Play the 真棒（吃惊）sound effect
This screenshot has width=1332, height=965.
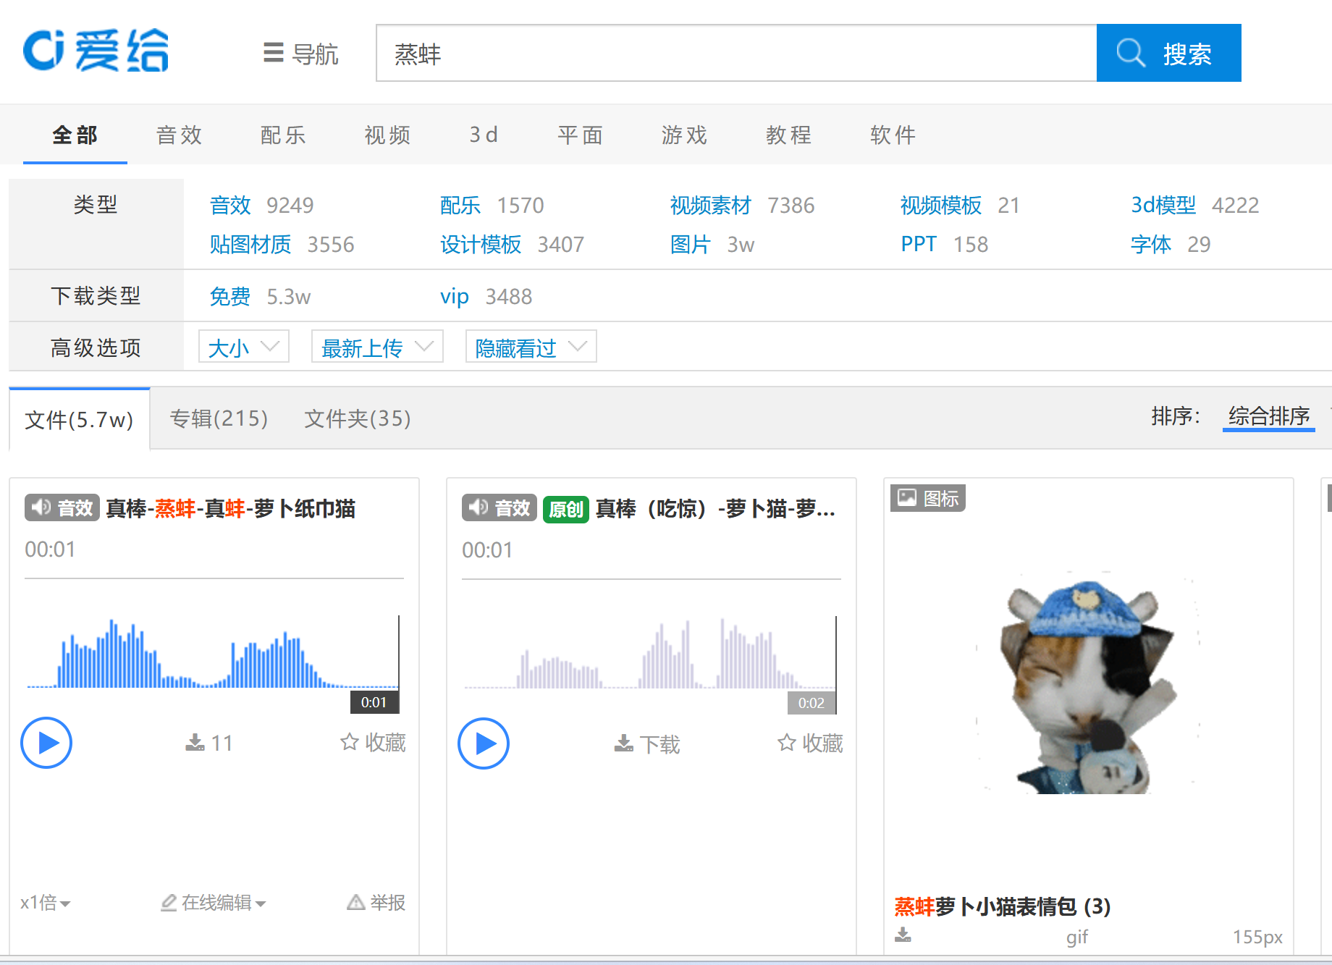pos(484,743)
